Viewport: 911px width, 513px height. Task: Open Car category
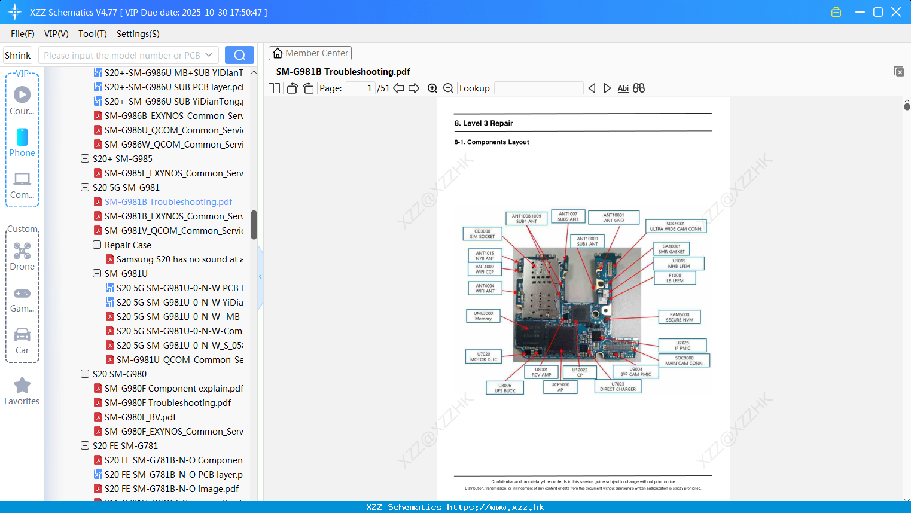(x=22, y=341)
